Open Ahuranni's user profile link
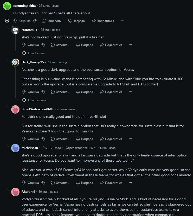This screenshot has width=193, height=216. (x=28, y=192)
